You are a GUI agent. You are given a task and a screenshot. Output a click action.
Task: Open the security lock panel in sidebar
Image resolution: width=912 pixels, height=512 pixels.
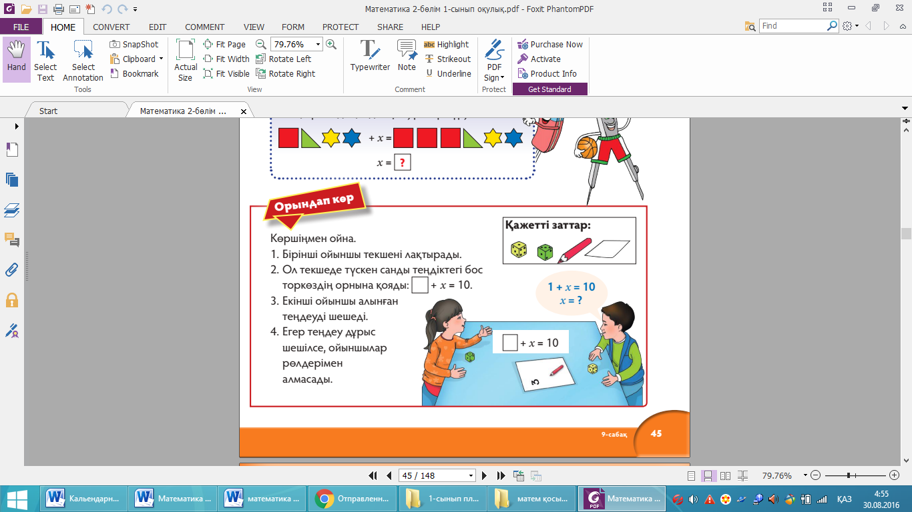(x=12, y=300)
